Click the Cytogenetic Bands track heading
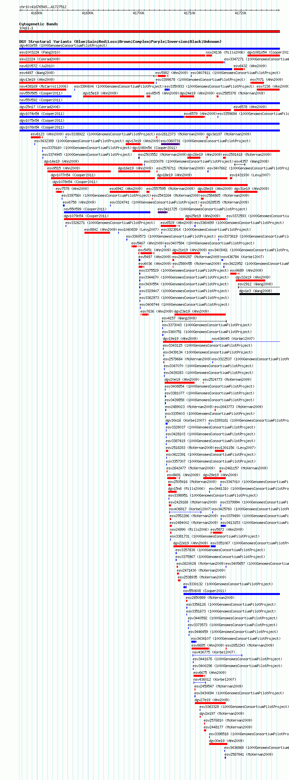 (x=39, y=24)
